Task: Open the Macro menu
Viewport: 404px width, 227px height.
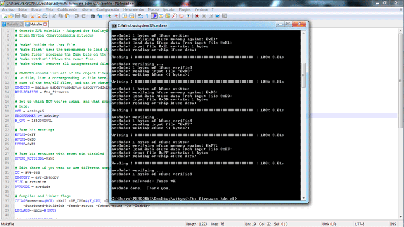Action: pyautogui.click(x=153, y=9)
